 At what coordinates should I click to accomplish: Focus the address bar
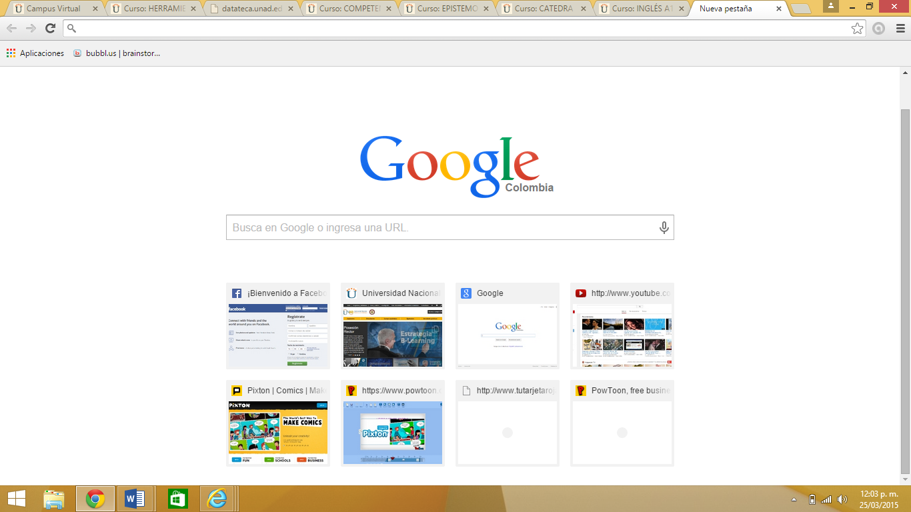pos(465,28)
